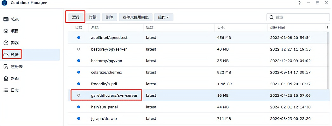332x126 pixels.
Task: Click date 2023-04-26 16:57:06
Action: [290, 95]
